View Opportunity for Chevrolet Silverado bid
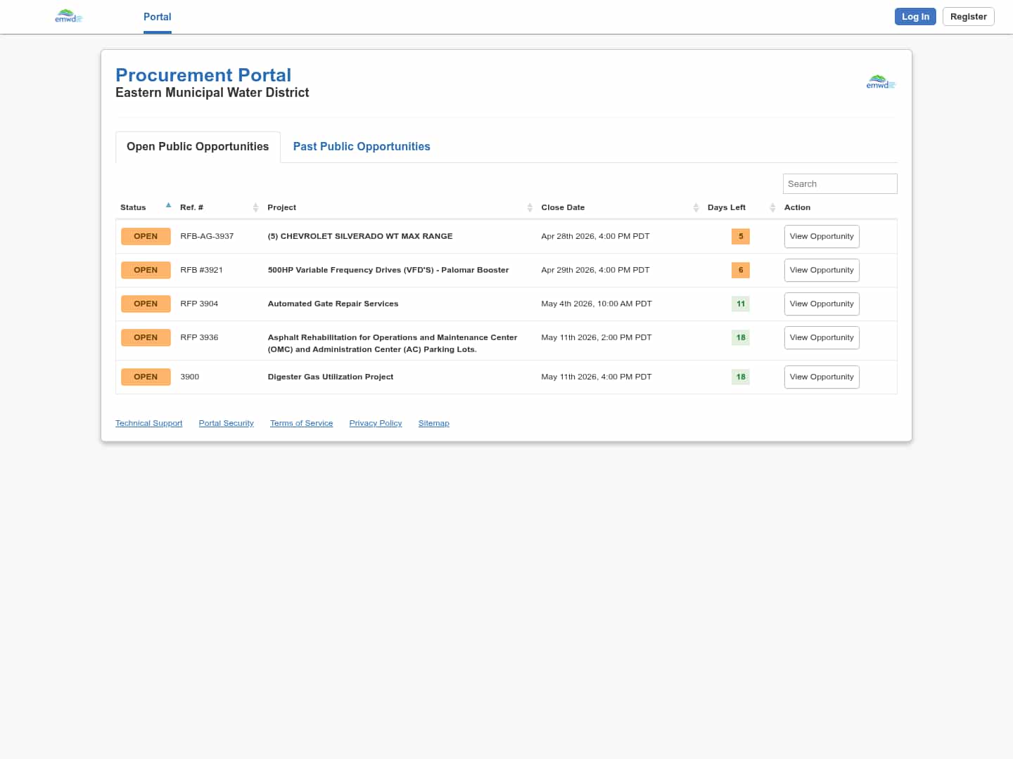1013x759 pixels. 821,236
